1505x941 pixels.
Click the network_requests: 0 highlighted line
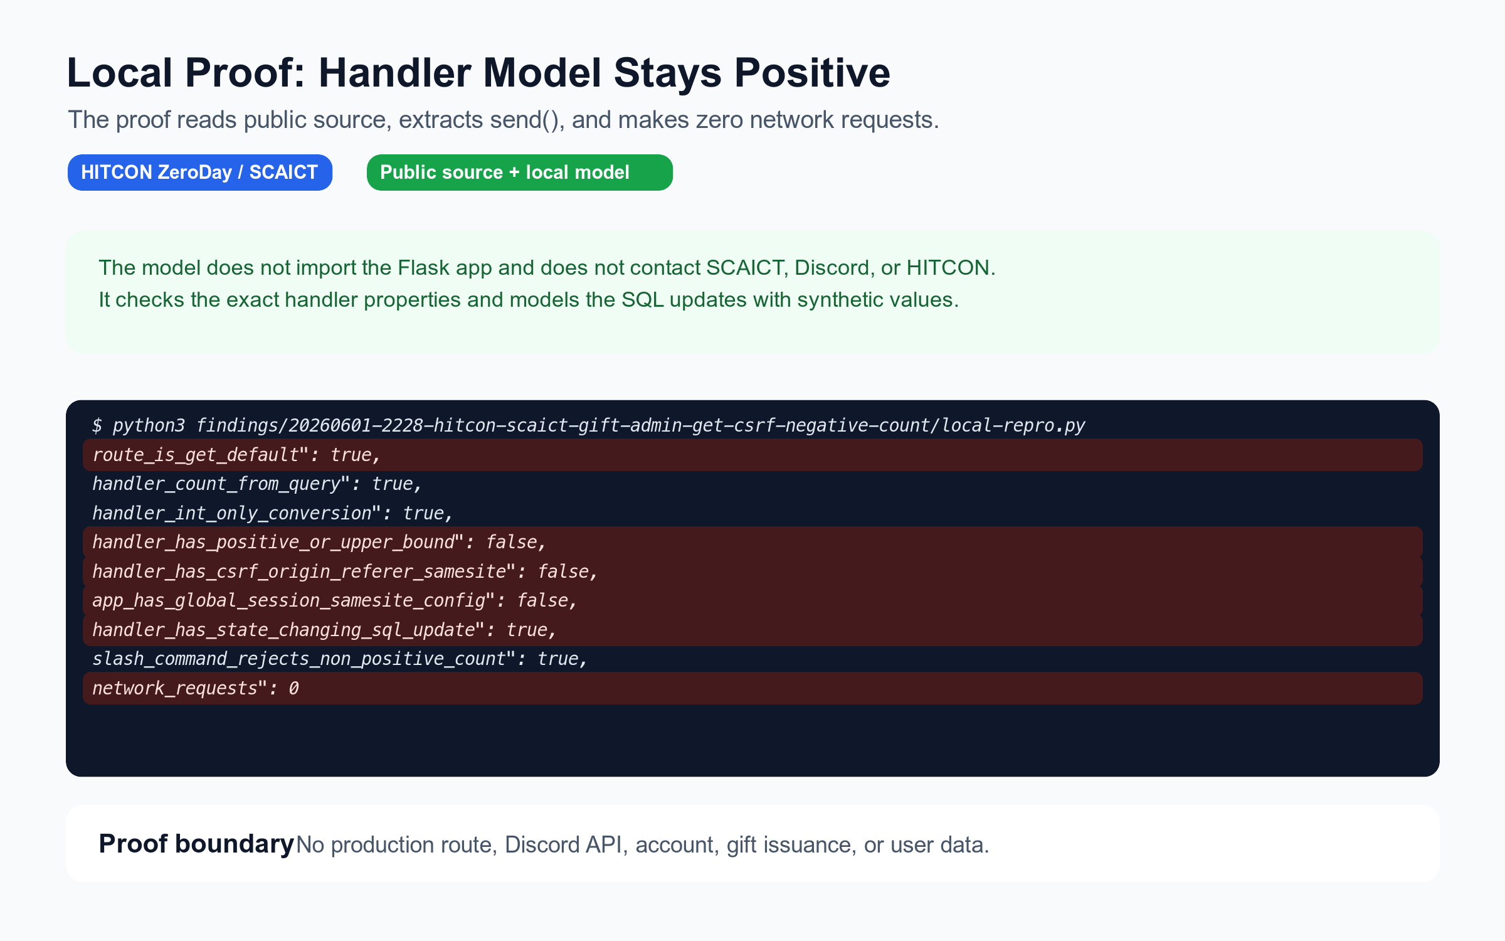(x=752, y=688)
